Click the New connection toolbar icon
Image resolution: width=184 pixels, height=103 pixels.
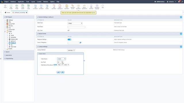pyautogui.click(x=35, y=7)
